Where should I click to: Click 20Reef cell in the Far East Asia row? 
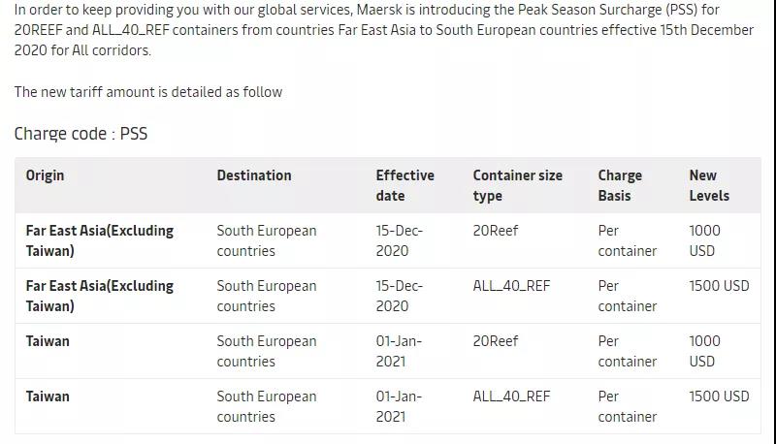pos(496,231)
